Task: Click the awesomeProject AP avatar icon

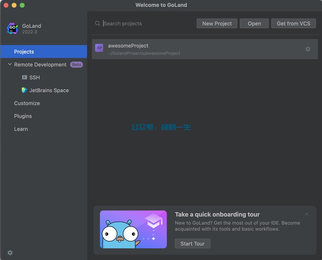Action: 99,48
